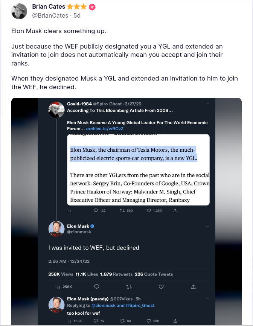The width and height of the screenshot is (253, 326).
Task: Click the reply icon with 122 comments
Action: coord(96,210)
